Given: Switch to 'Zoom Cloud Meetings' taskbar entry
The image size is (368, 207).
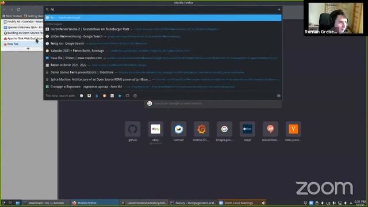Looking at the screenshot, I should [x=241, y=203].
